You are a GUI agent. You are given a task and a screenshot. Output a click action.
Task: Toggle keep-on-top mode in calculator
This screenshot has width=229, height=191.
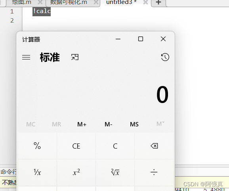(x=75, y=57)
